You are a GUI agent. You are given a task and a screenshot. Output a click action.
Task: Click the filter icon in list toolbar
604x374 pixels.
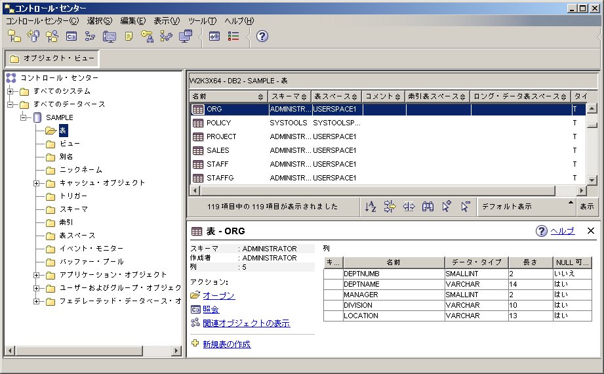coord(390,207)
